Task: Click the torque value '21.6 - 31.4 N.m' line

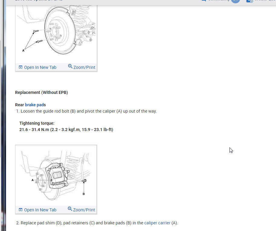Action: point(66,130)
